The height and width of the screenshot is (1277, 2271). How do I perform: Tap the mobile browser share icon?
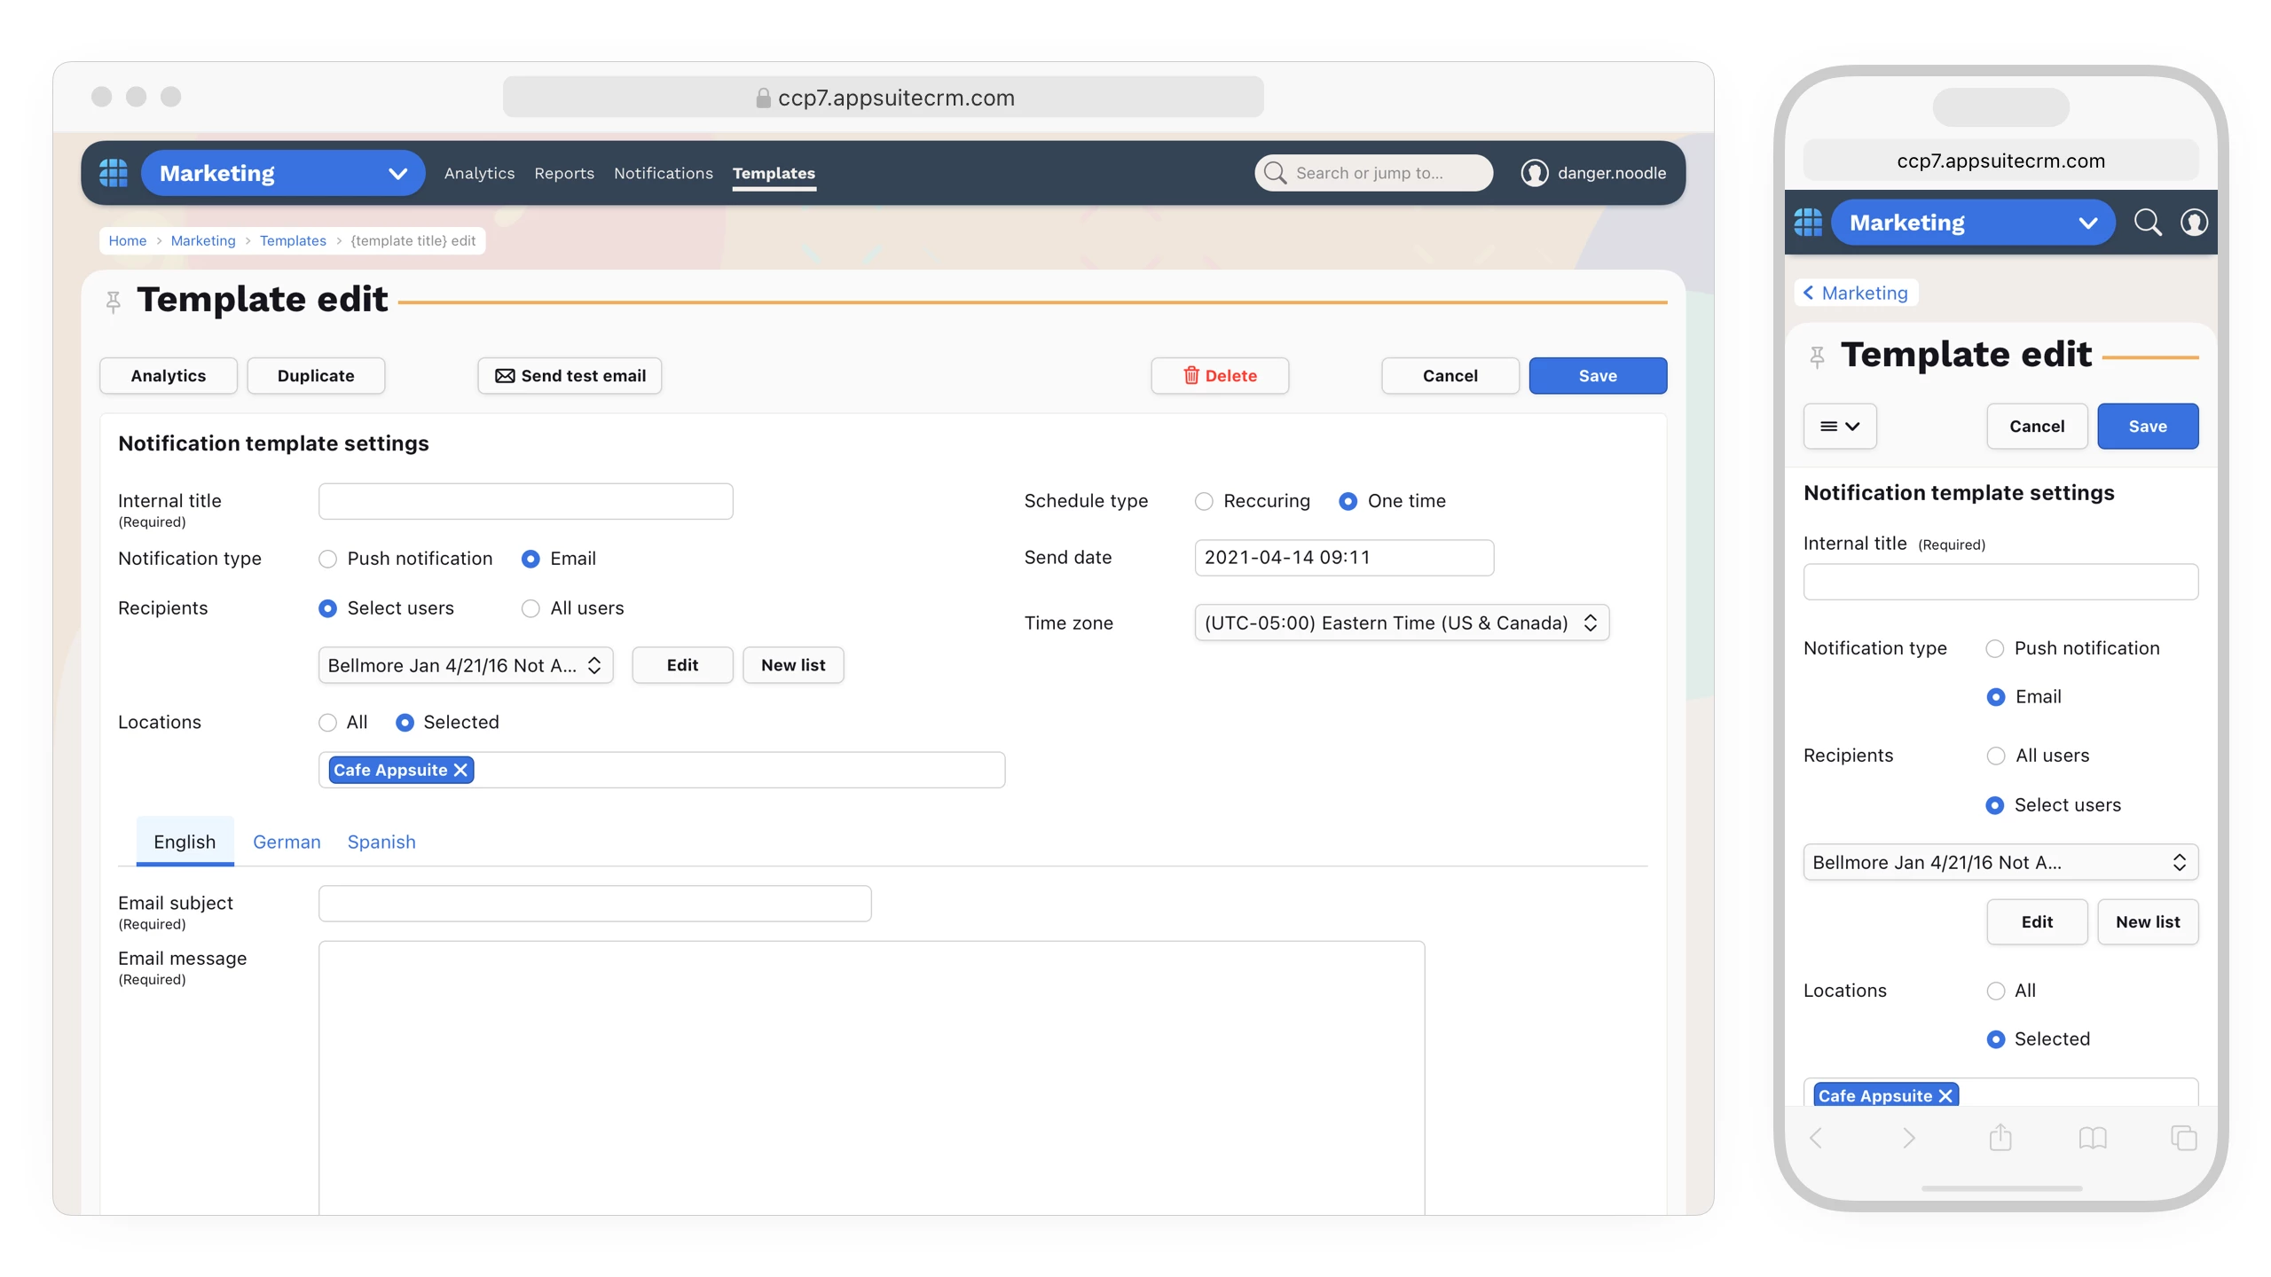2000,1137
